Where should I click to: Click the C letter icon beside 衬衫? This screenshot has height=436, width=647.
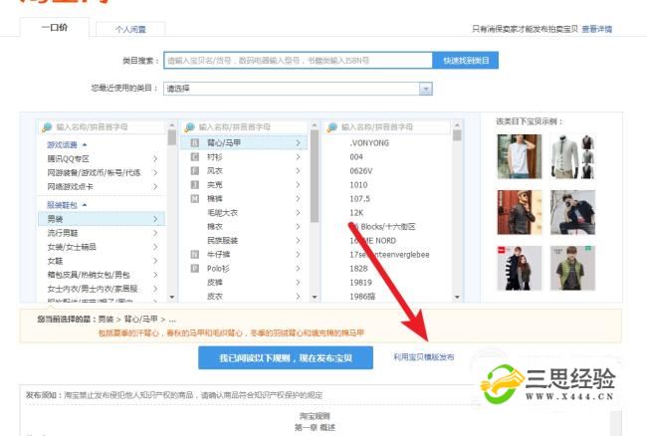[x=196, y=157]
